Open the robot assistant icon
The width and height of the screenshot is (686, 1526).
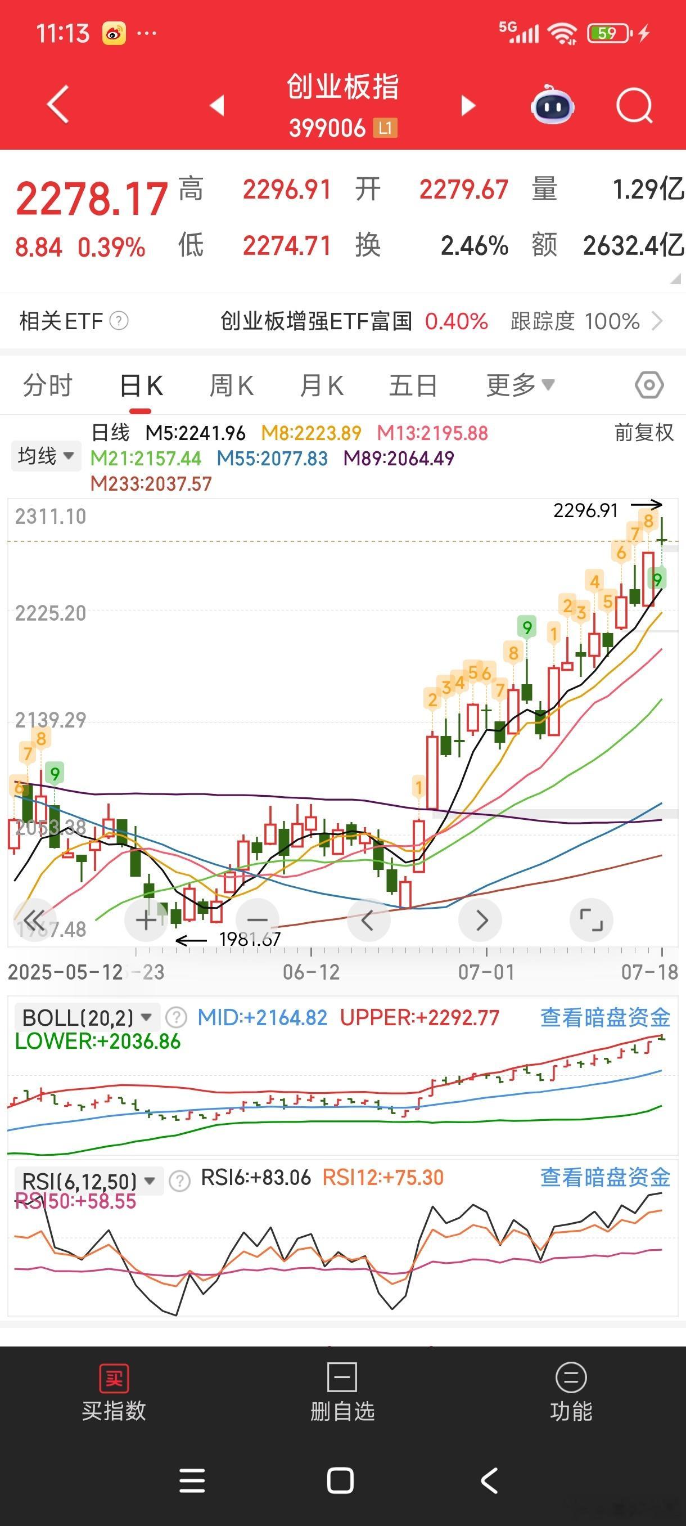(552, 105)
